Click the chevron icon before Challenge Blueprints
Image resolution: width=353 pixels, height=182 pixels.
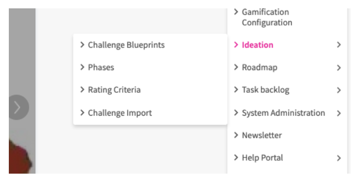pos(82,45)
